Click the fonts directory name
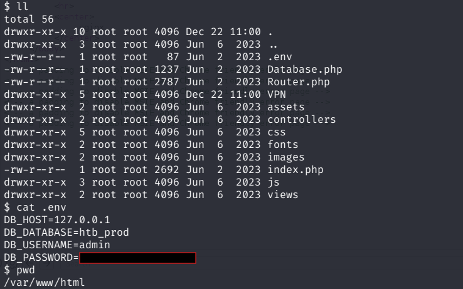This screenshot has height=289, width=463. (282, 144)
